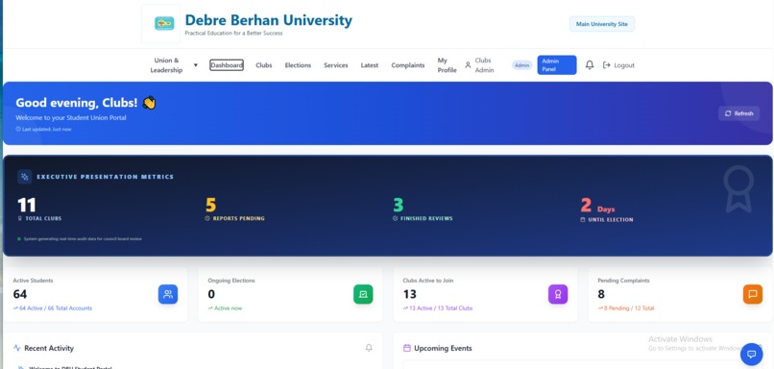Open notifications bell in navigation bar
Image resolution: width=774 pixels, height=369 pixels.
click(590, 65)
